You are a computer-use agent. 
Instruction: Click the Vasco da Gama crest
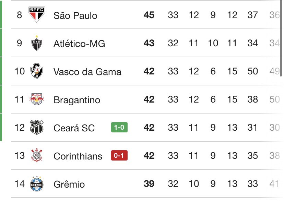click(36, 71)
